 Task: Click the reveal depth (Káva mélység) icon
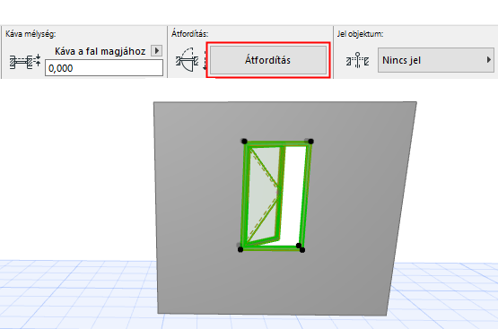(25, 61)
